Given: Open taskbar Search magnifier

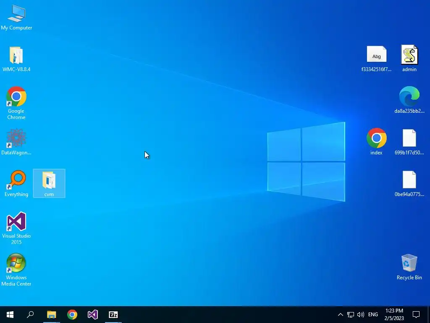Looking at the screenshot, I should coord(30,315).
